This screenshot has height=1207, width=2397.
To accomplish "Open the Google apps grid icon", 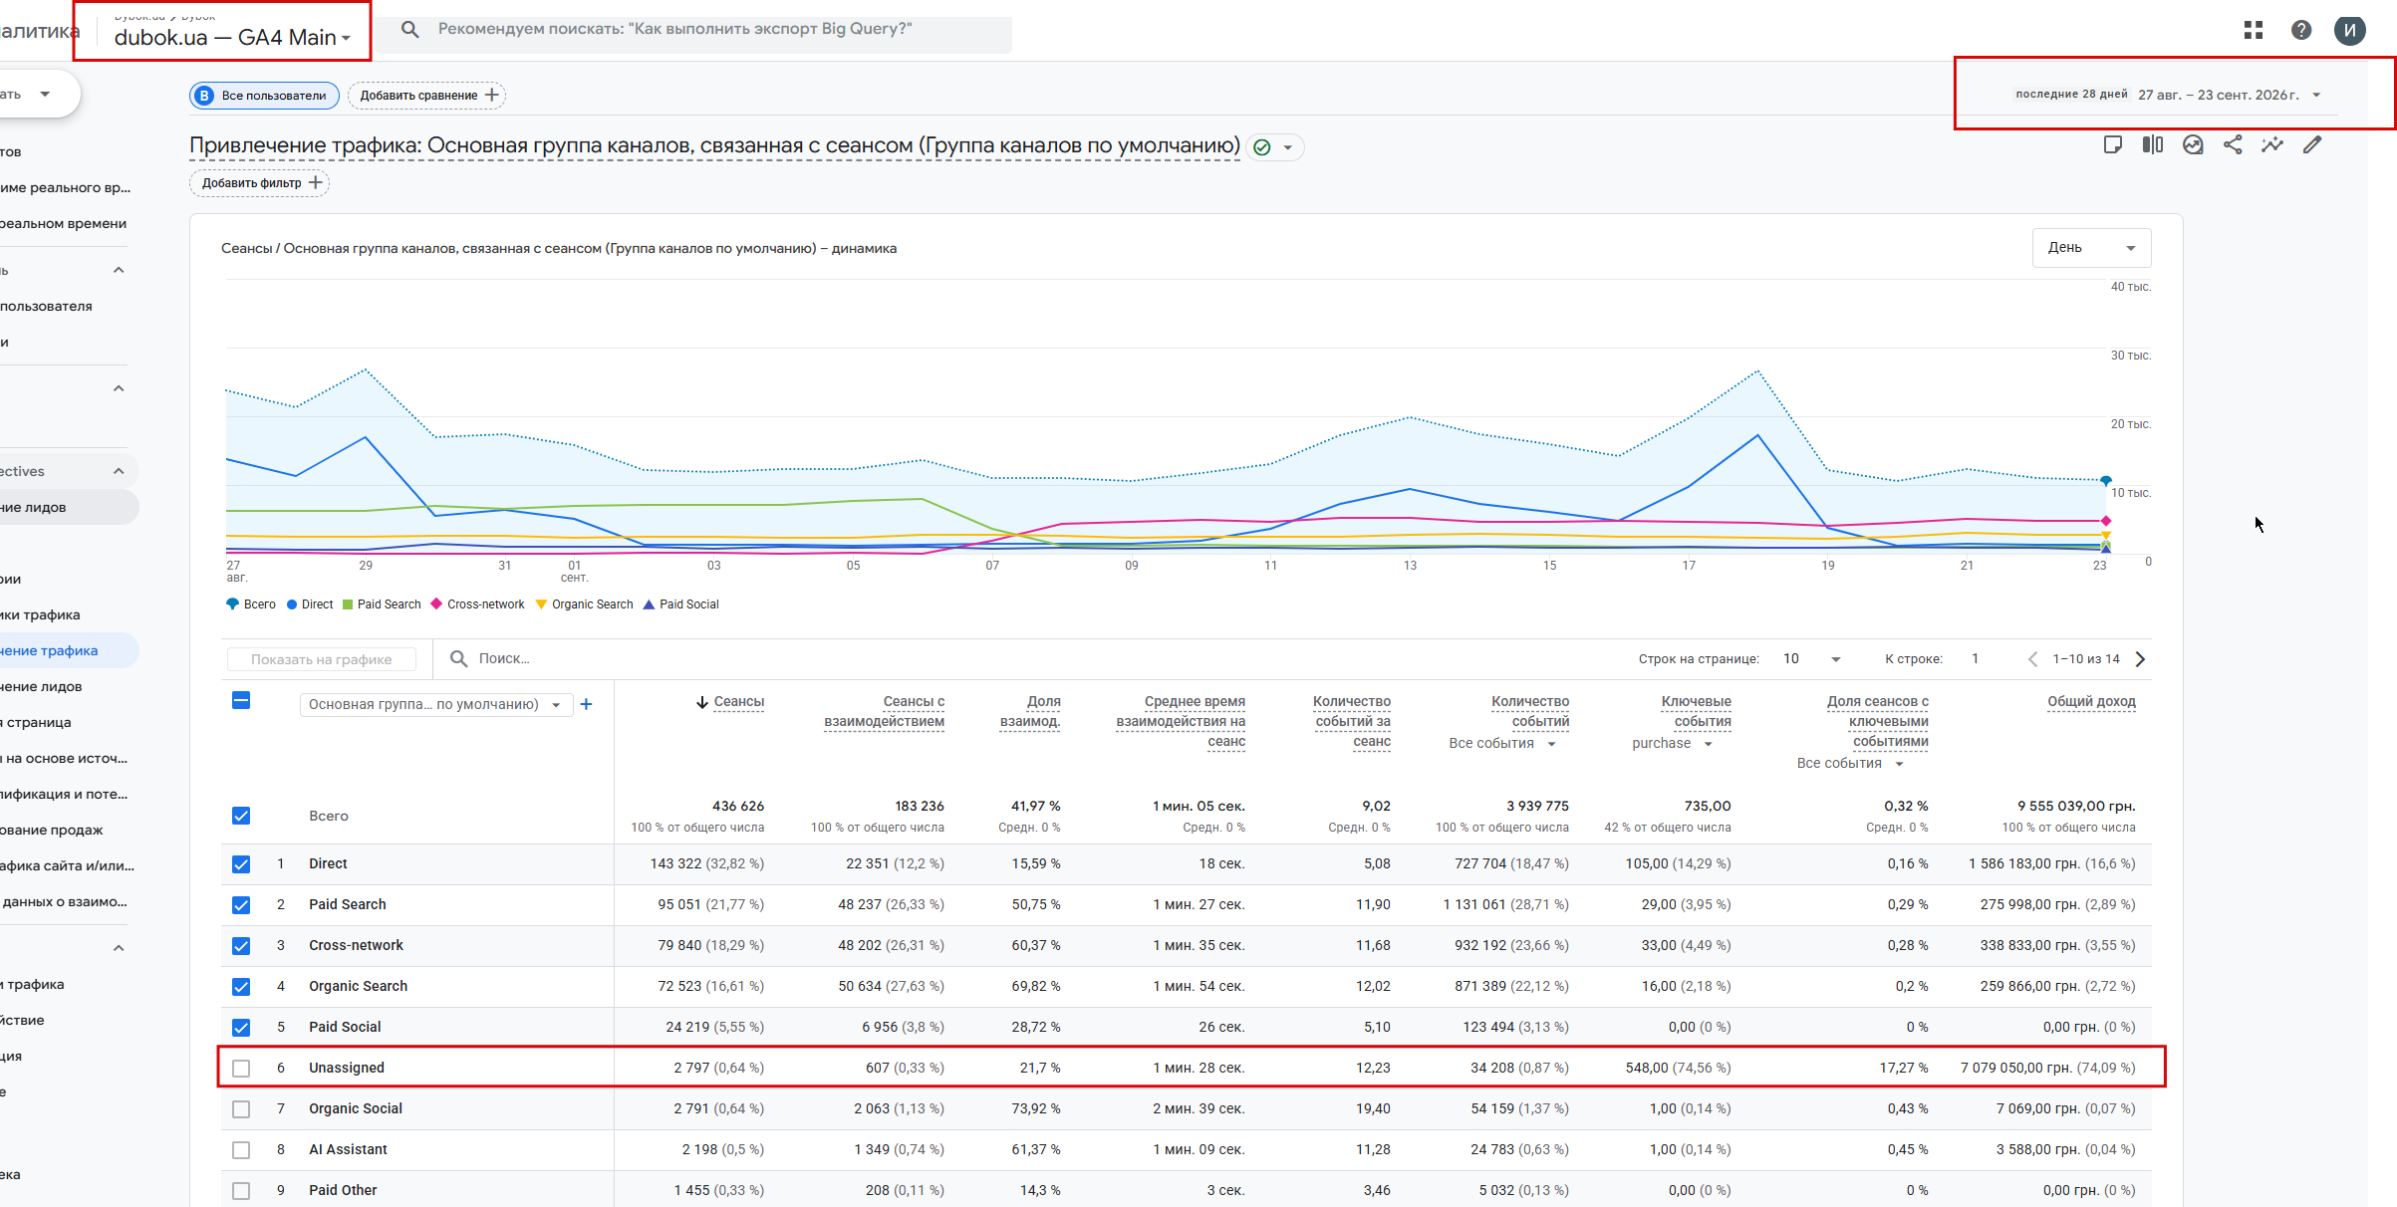I will (2253, 30).
